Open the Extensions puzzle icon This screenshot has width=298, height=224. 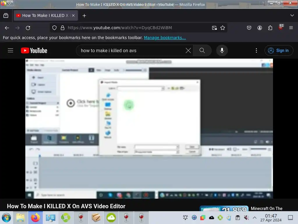[x=270, y=28]
